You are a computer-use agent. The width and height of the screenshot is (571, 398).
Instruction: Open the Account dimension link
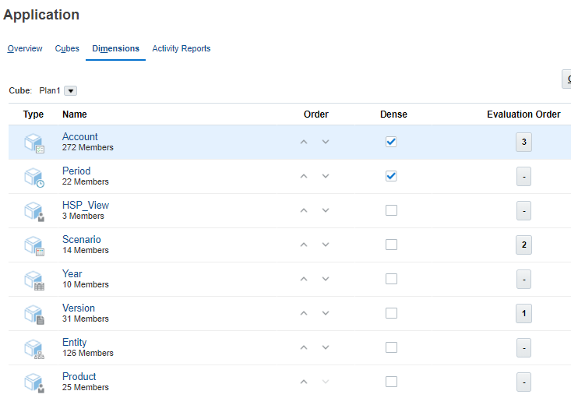tap(79, 136)
